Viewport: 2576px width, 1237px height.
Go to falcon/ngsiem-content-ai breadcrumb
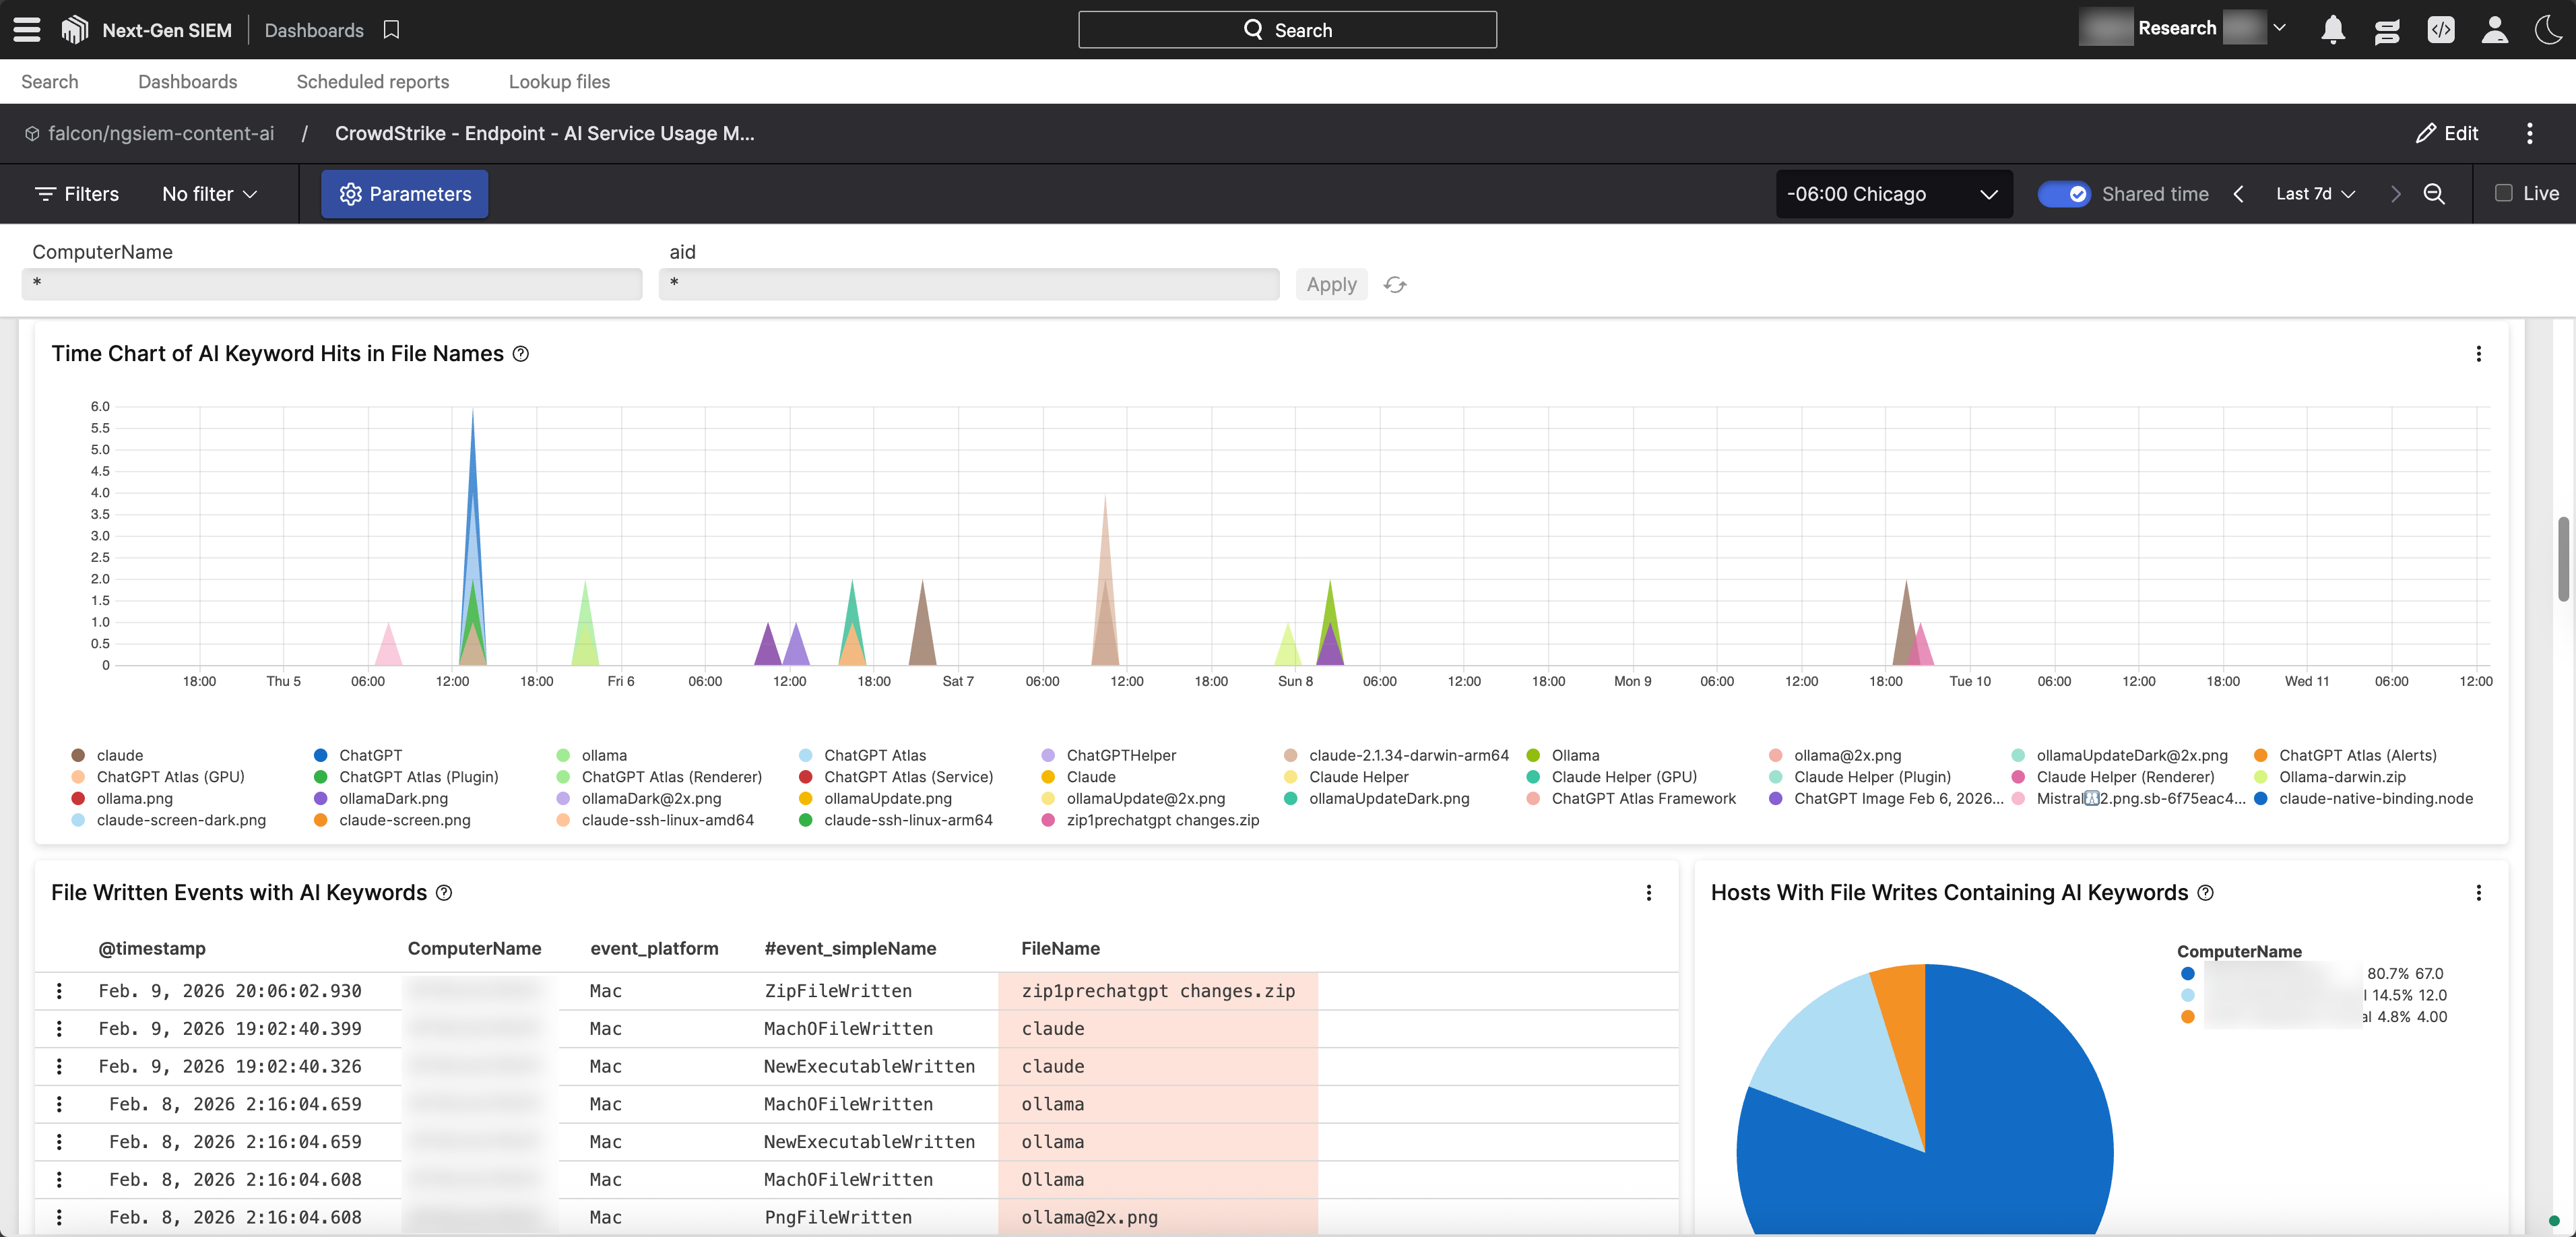coord(161,133)
